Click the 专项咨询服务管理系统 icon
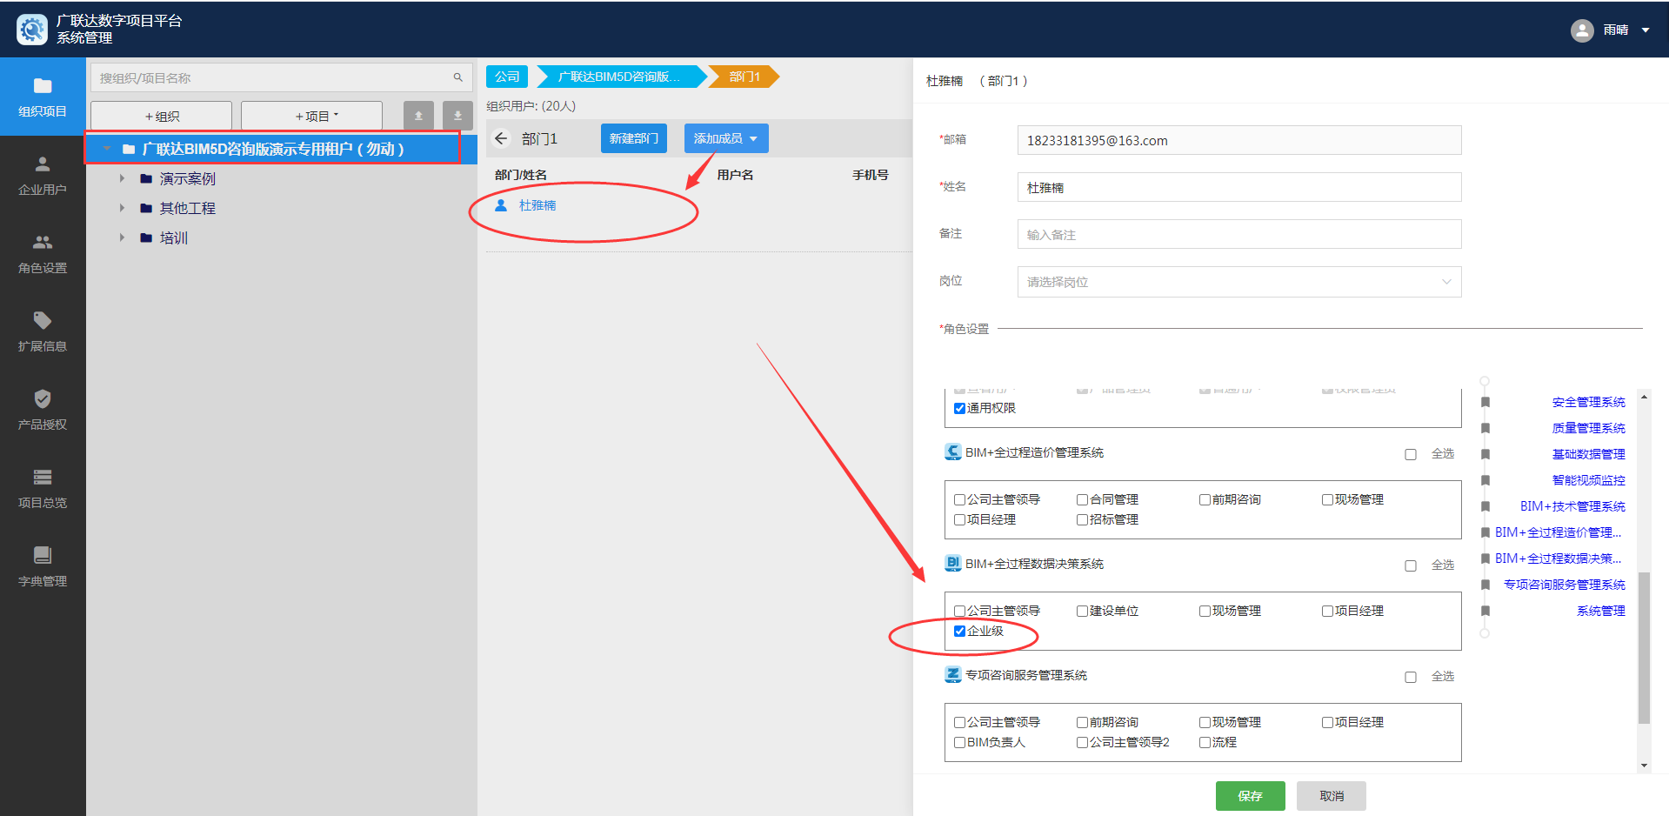 pyautogui.click(x=953, y=675)
